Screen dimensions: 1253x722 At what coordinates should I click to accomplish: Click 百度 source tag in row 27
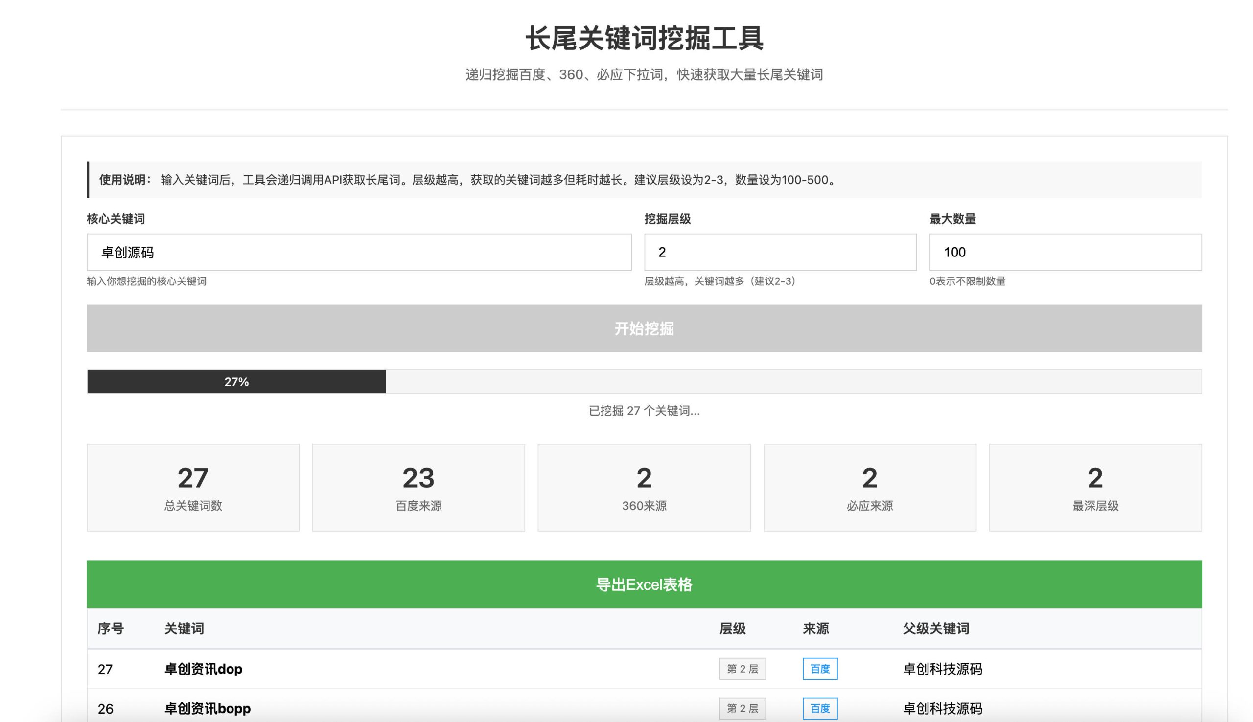point(820,669)
